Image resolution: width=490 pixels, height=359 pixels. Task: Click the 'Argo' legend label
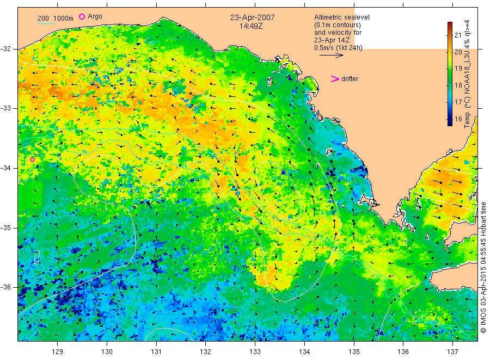[x=95, y=16]
